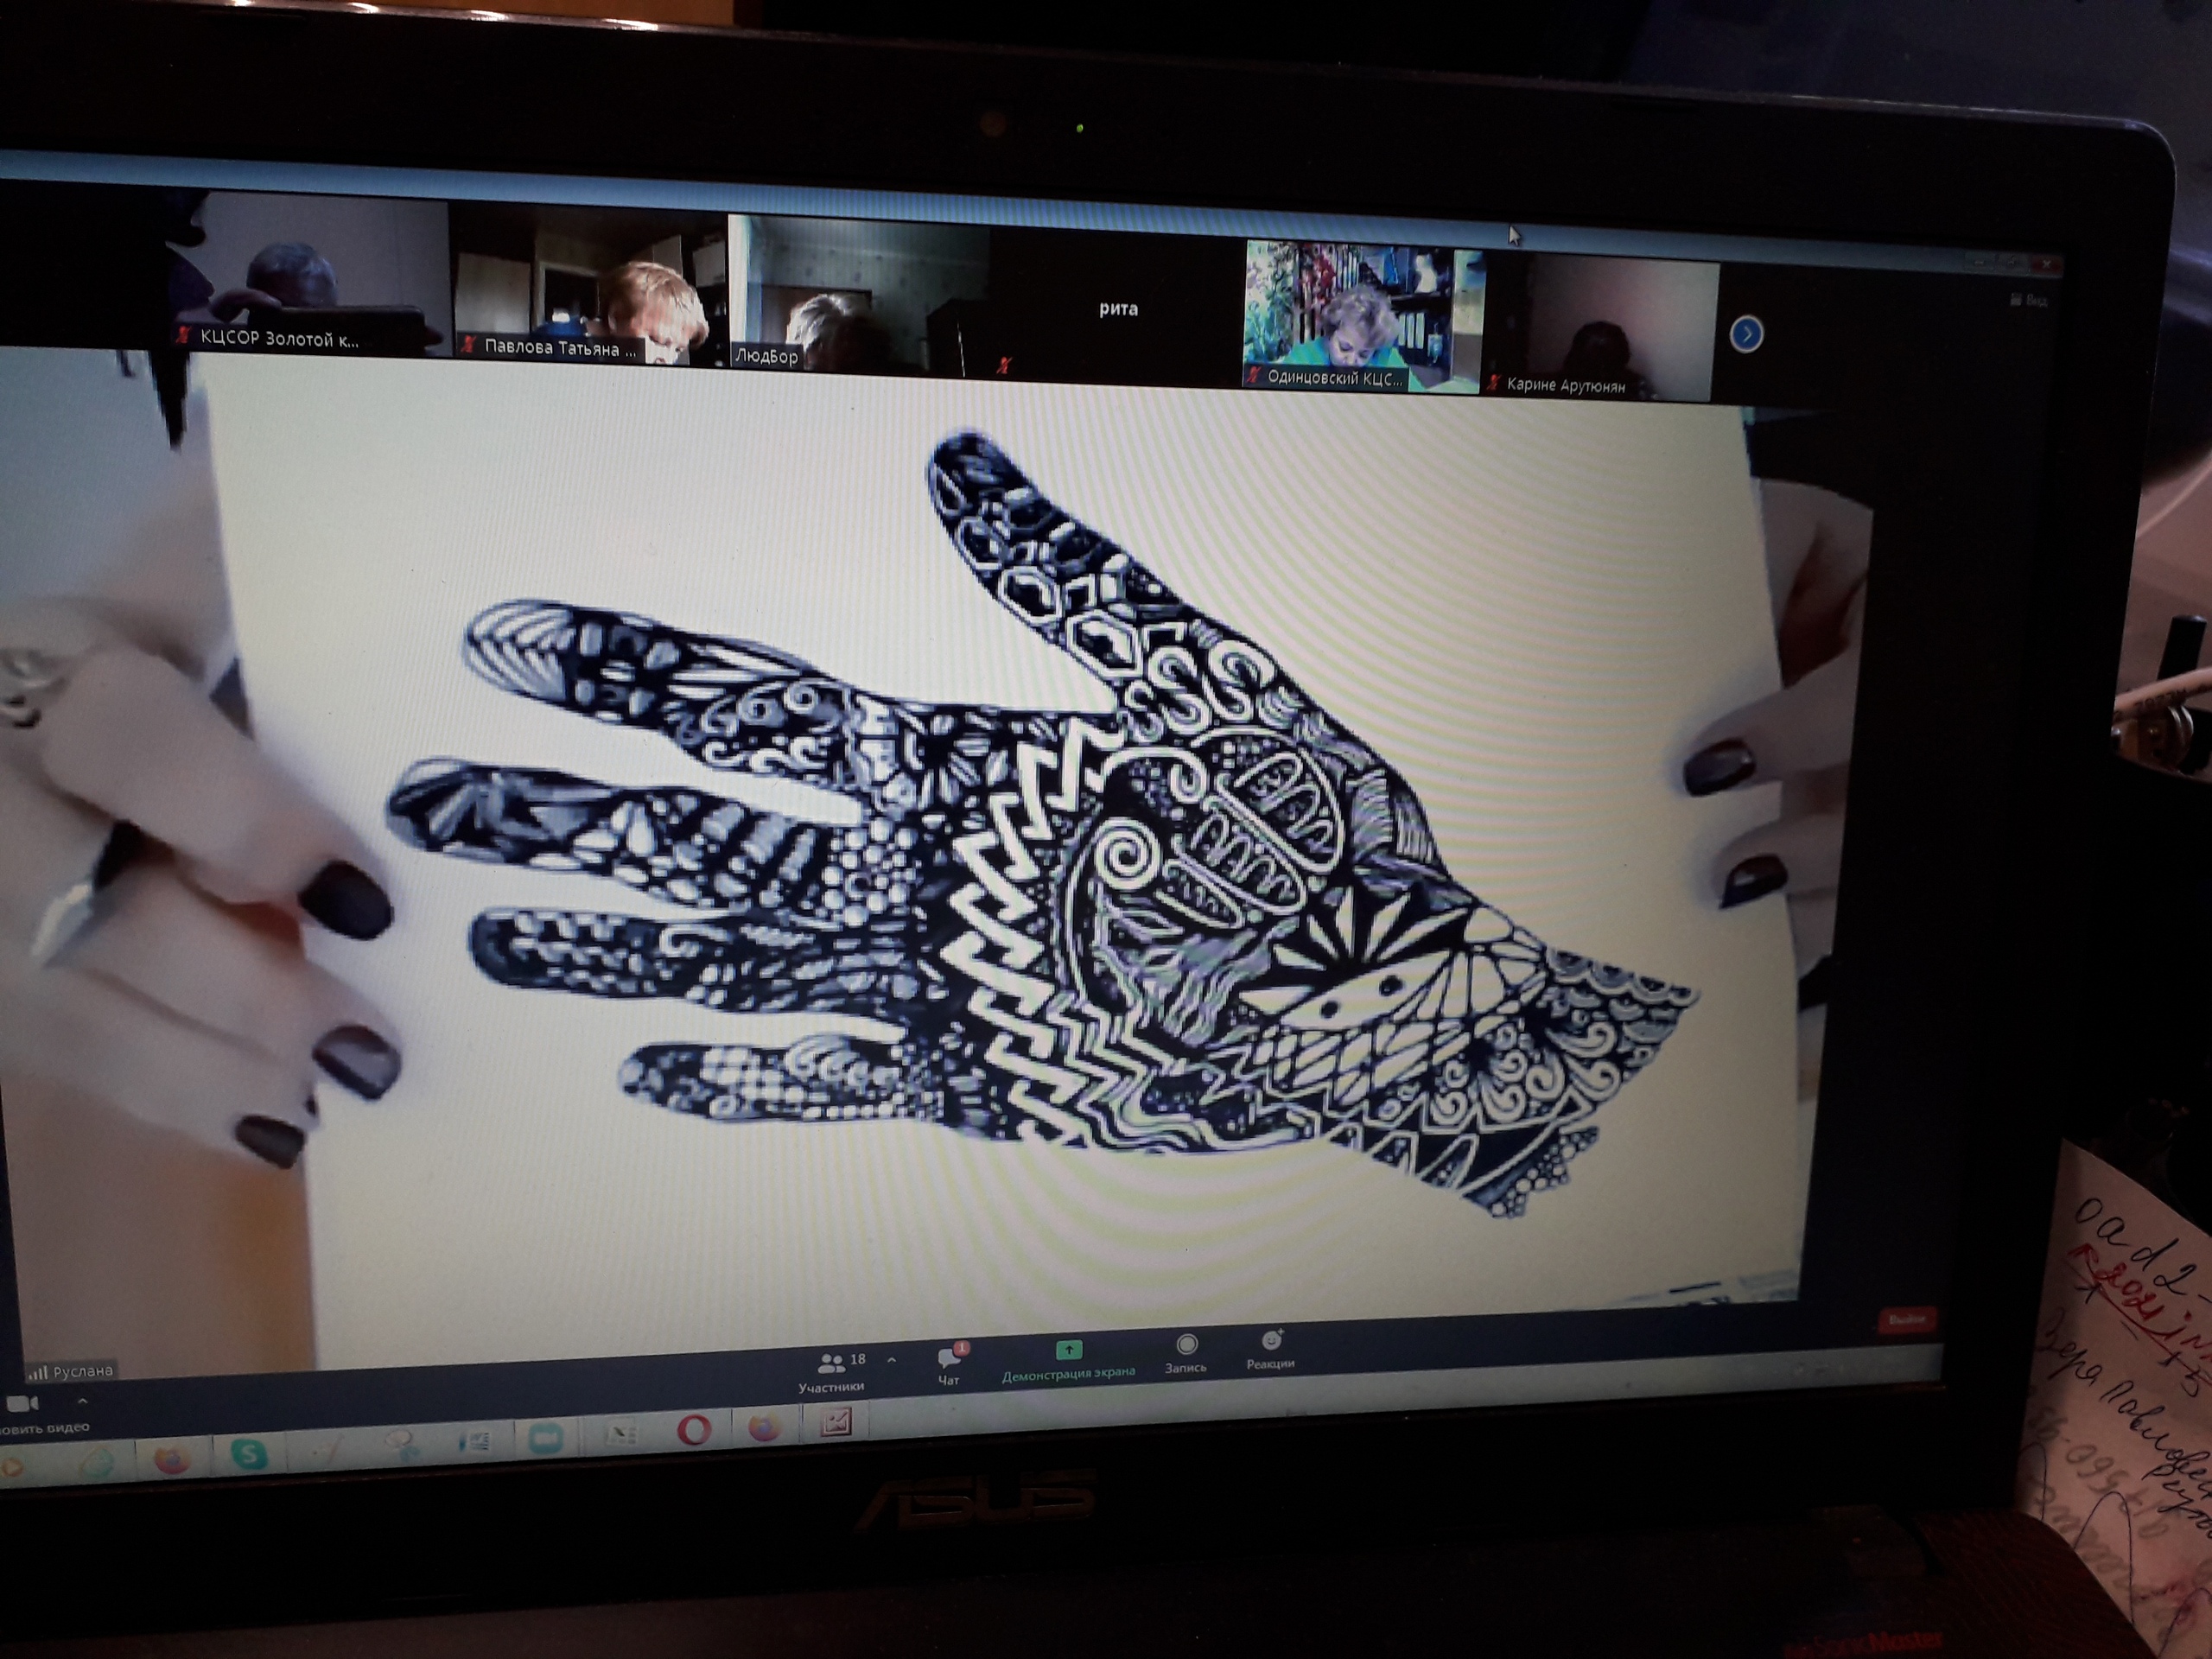Viewport: 2212px width, 1659px height.
Task: Switch to Zoom icon in taskbar
Action: click(547, 1438)
